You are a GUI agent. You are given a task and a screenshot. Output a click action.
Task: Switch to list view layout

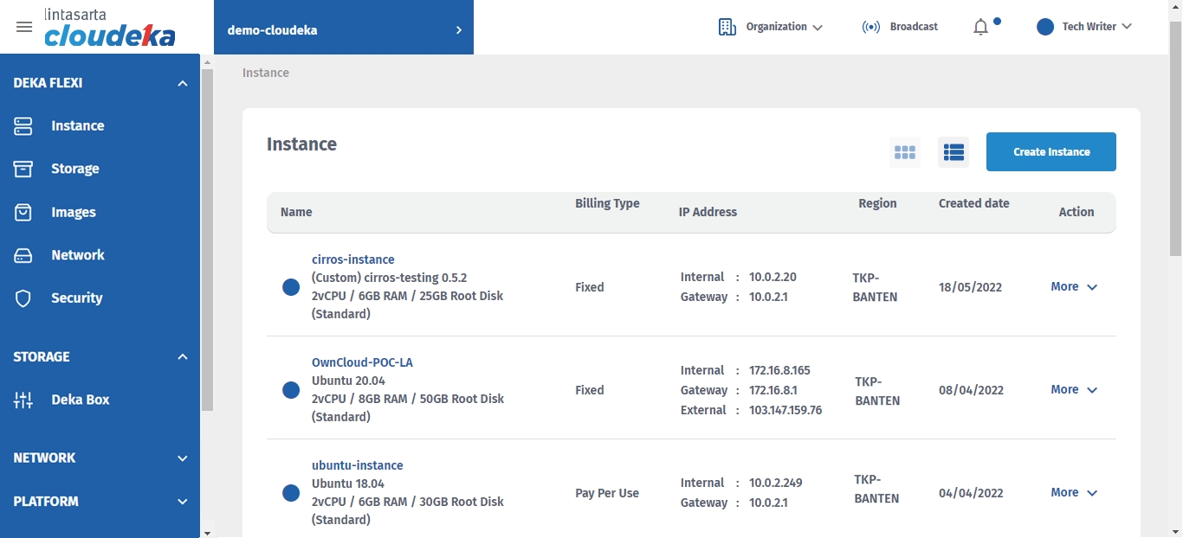click(x=954, y=152)
